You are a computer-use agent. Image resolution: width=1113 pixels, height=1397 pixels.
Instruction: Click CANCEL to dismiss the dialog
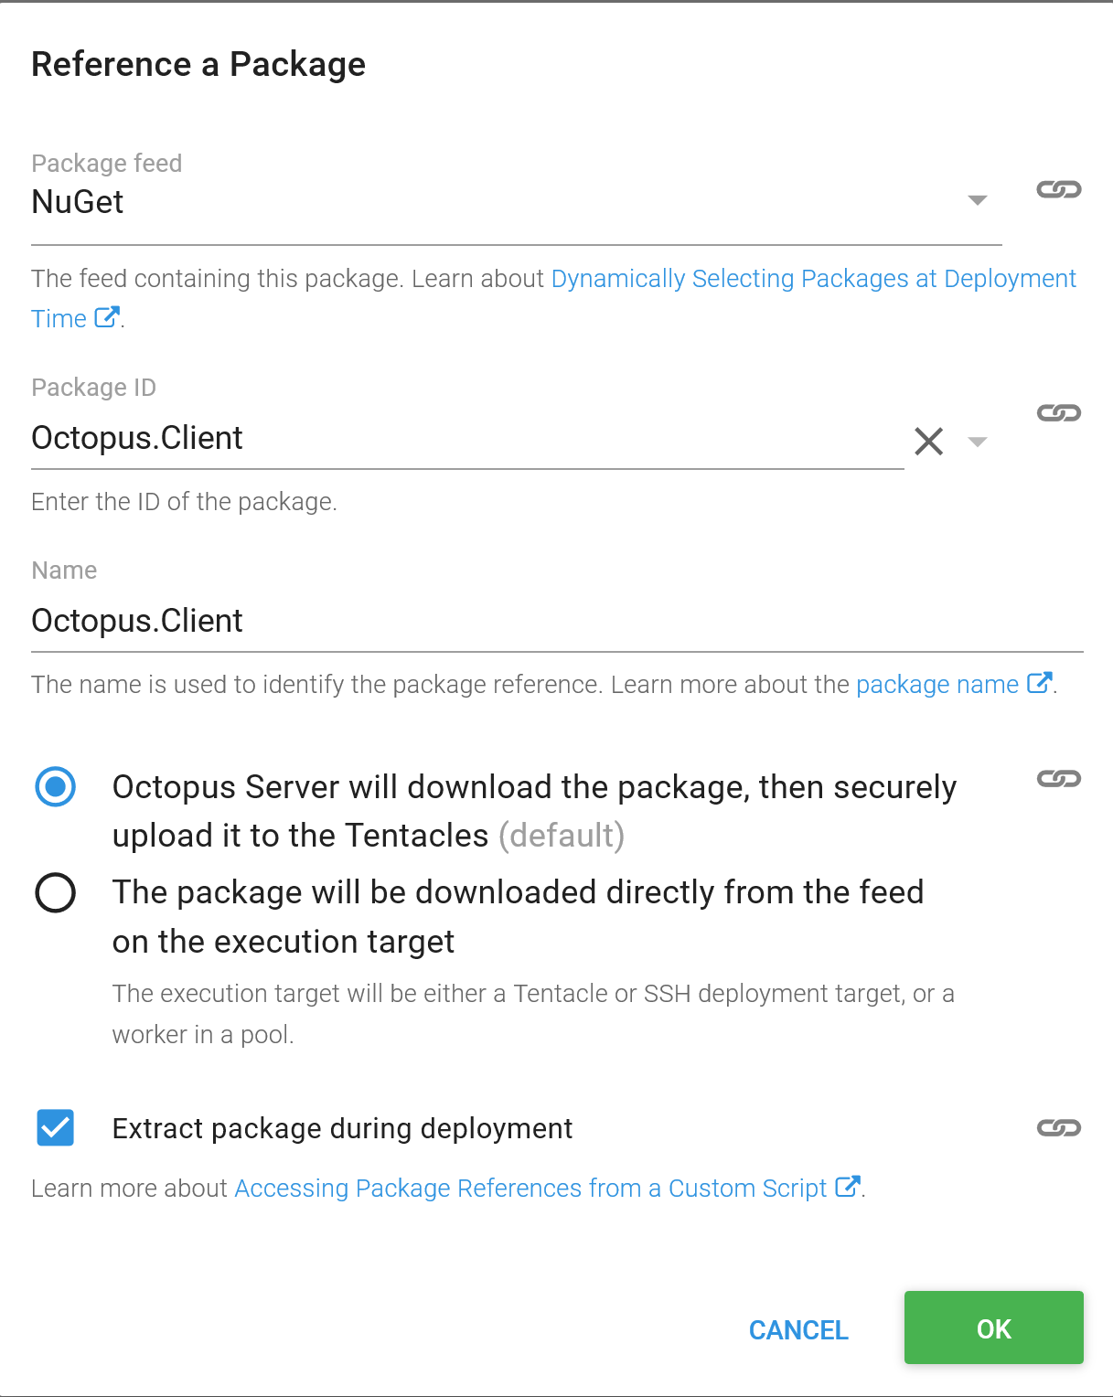coord(797,1329)
